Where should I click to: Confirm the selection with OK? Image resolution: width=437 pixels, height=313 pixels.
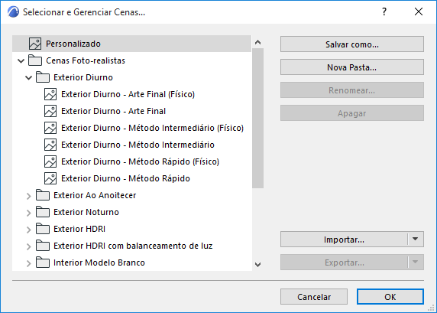(390, 296)
